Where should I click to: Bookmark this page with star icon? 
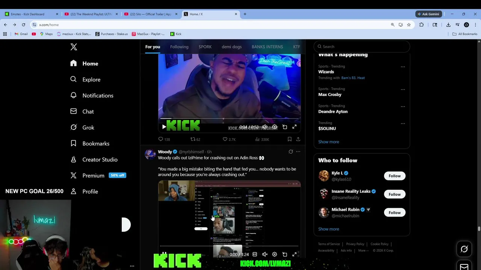(x=409, y=25)
